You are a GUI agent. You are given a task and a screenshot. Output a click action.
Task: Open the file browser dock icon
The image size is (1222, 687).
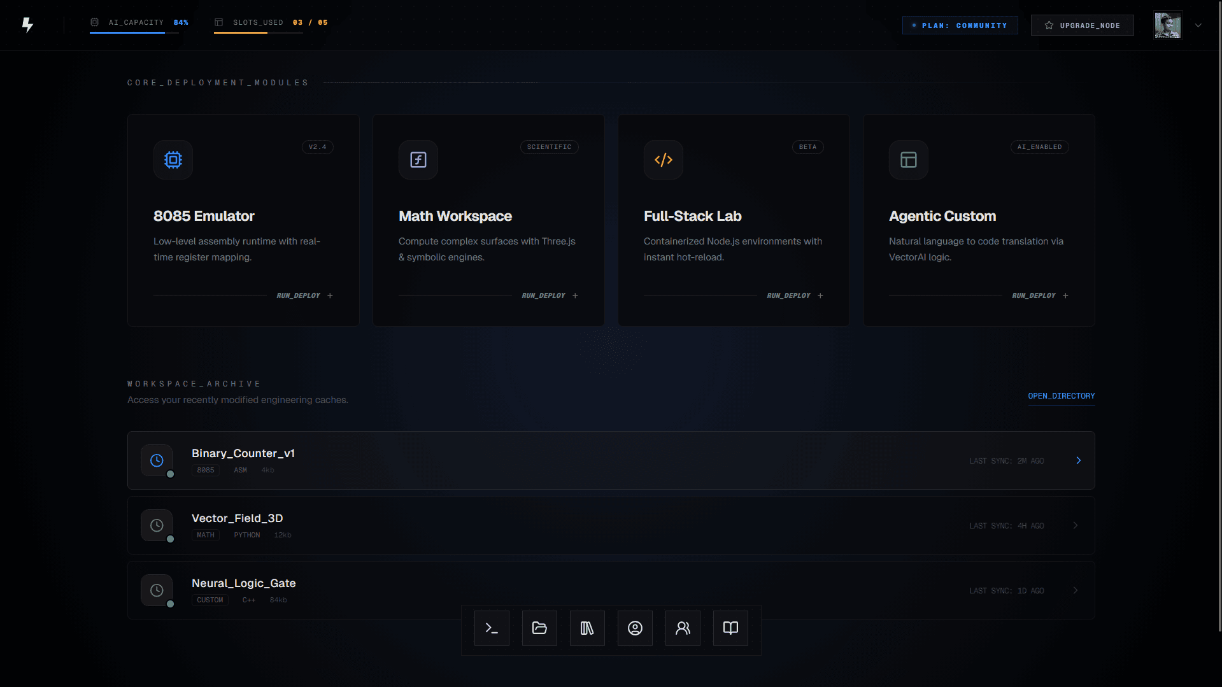(539, 628)
